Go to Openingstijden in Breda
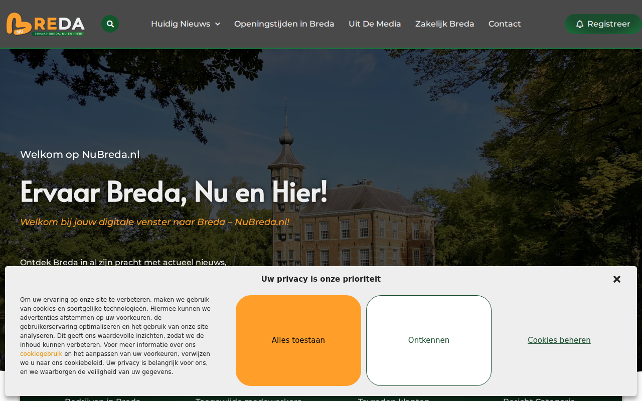642x401 pixels. pos(284,24)
